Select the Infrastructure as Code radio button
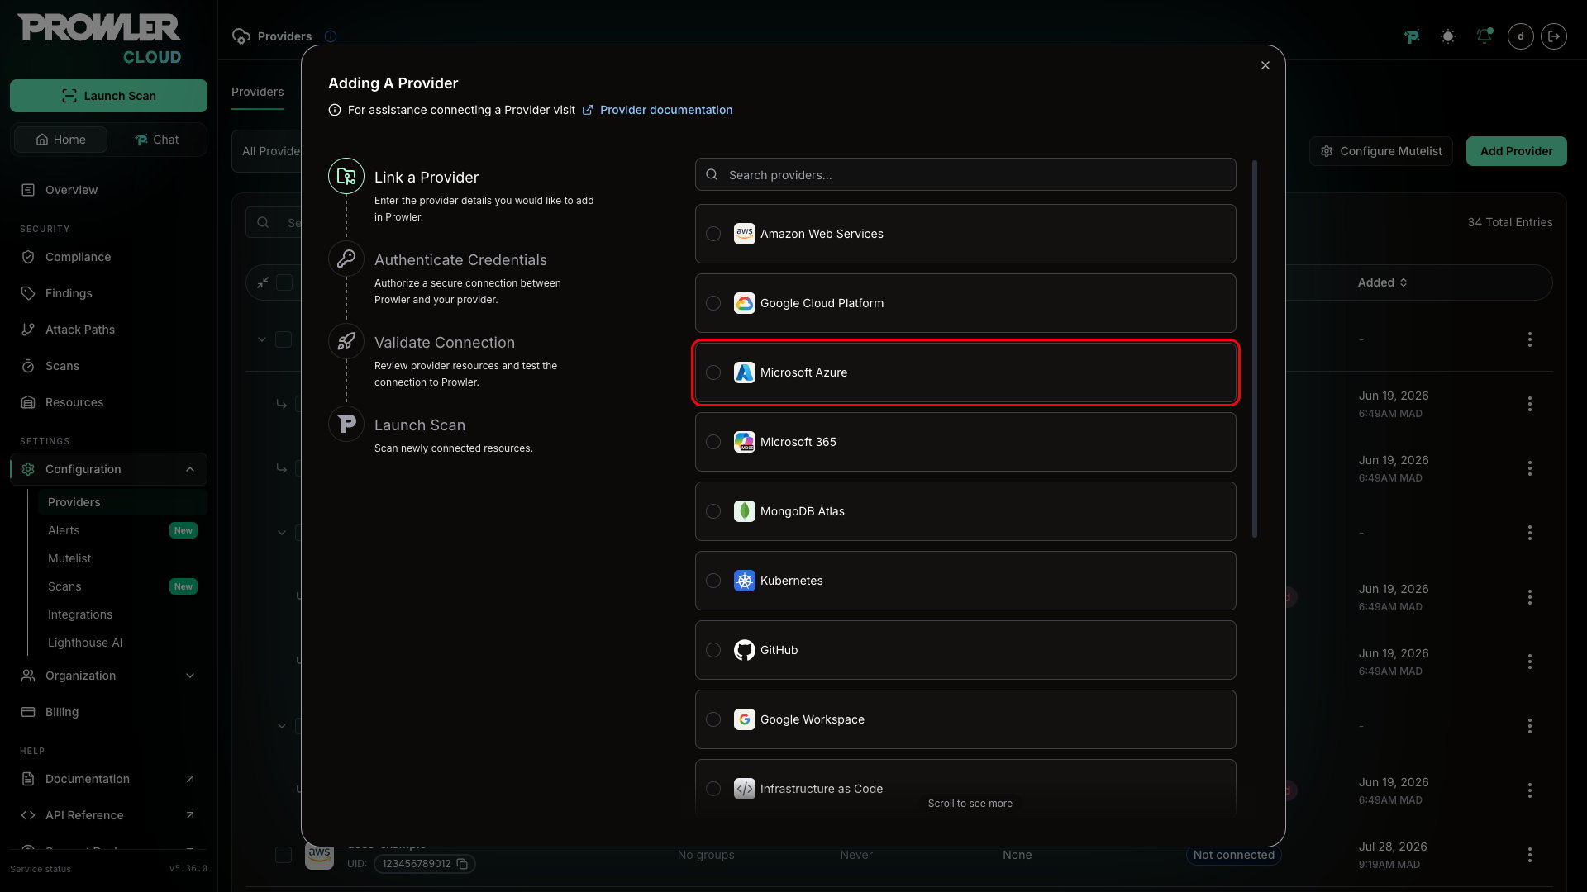The width and height of the screenshot is (1587, 892). point(713,789)
